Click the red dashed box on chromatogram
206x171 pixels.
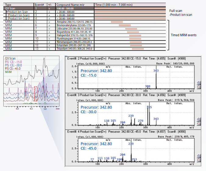pyautogui.click(x=36, y=93)
